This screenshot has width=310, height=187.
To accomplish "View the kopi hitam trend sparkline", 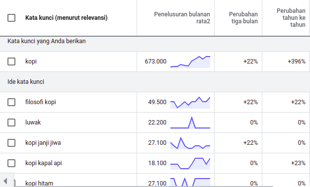I will click(x=190, y=182).
